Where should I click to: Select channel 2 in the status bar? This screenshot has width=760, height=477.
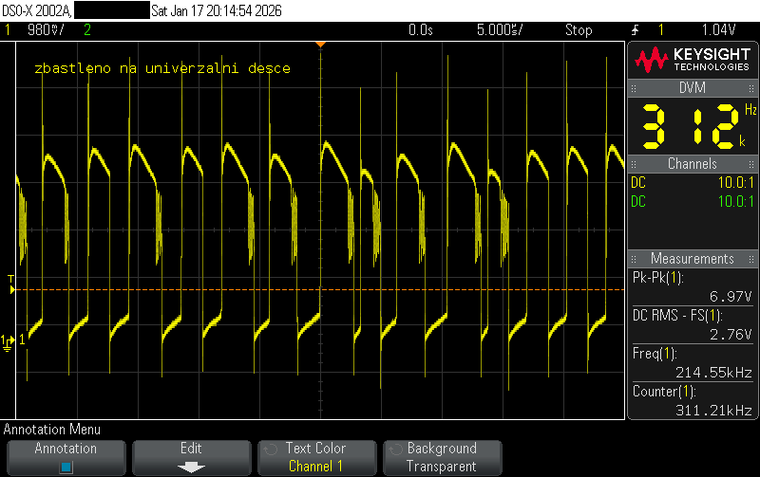tap(87, 30)
